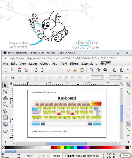The height and width of the screenshot is (158, 132).
Task: Toggle layer visibility eye in status bar
Action: pyautogui.click(x=43, y=156)
